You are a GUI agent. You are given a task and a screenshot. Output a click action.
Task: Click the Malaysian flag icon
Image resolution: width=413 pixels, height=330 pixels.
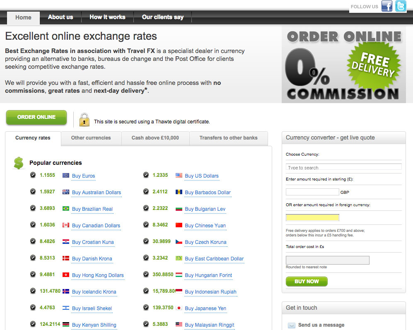tap(179, 325)
